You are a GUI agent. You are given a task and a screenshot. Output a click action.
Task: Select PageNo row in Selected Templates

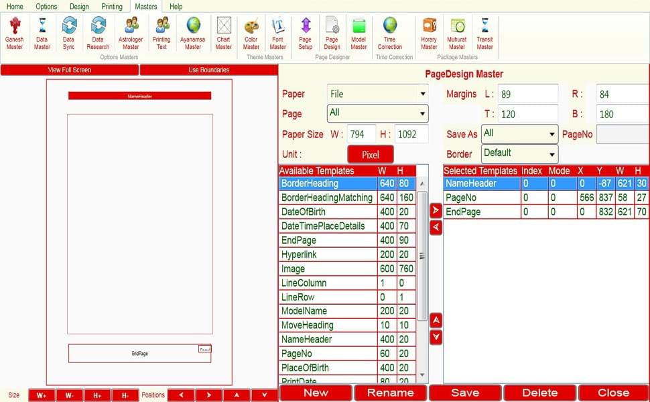click(x=546, y=198)
